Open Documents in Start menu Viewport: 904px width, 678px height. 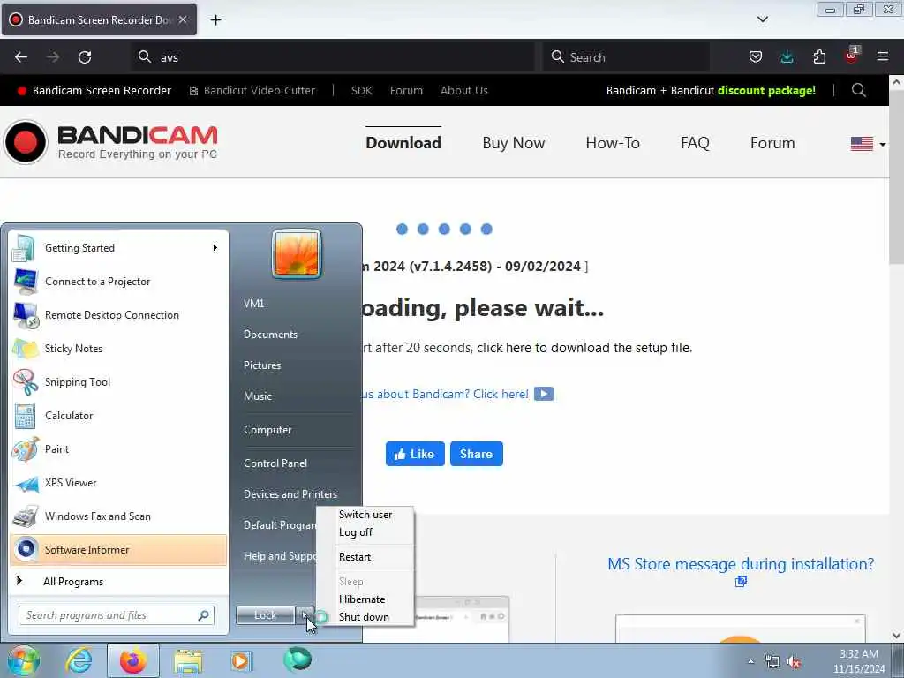pyautogui.click(x=270, y=335)
